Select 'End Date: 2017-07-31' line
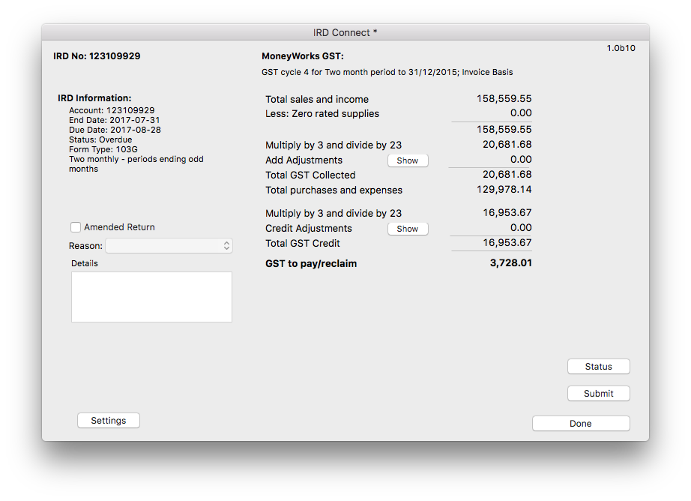This screenshot has width=691, height=501. point(115,120)
